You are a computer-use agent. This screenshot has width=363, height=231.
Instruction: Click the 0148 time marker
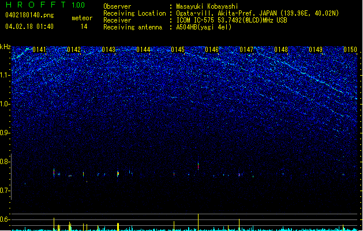tap(281, 50)
